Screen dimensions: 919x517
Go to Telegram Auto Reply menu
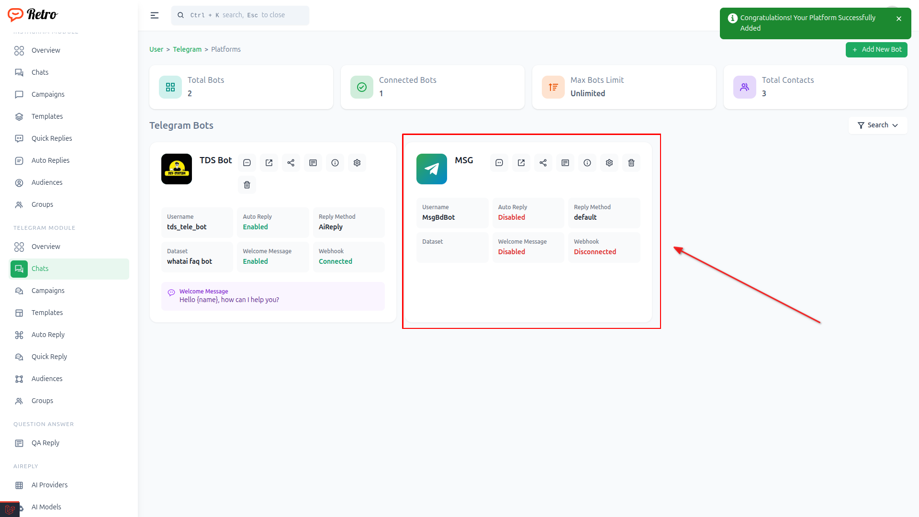(x=48, y=335)
